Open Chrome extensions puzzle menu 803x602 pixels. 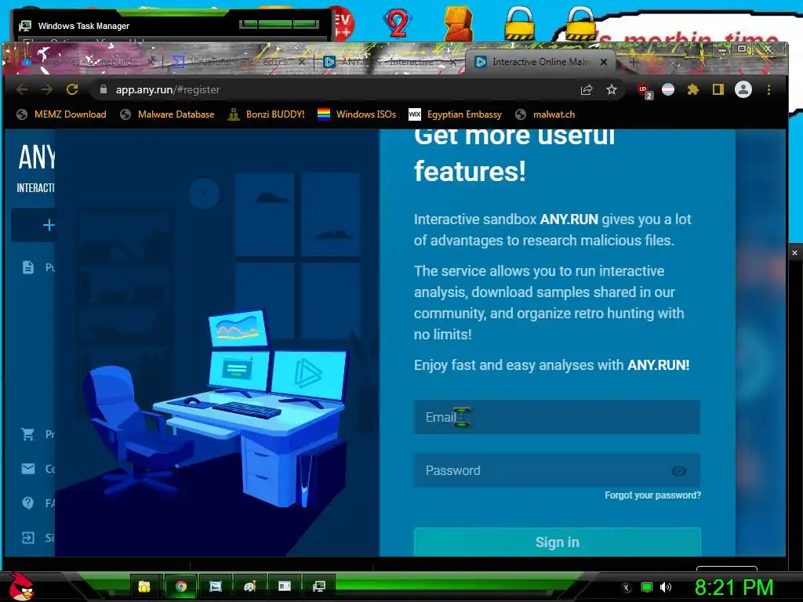(693, 89)
